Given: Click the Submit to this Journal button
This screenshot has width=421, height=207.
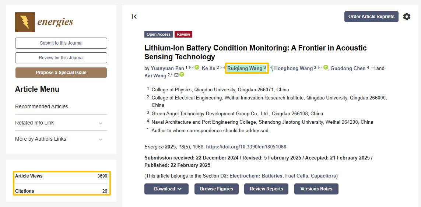Looking at the screenshot, I should point(61,43).
